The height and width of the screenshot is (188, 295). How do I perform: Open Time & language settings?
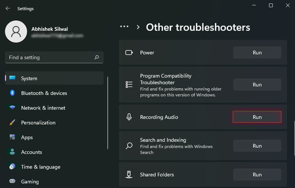54,167
